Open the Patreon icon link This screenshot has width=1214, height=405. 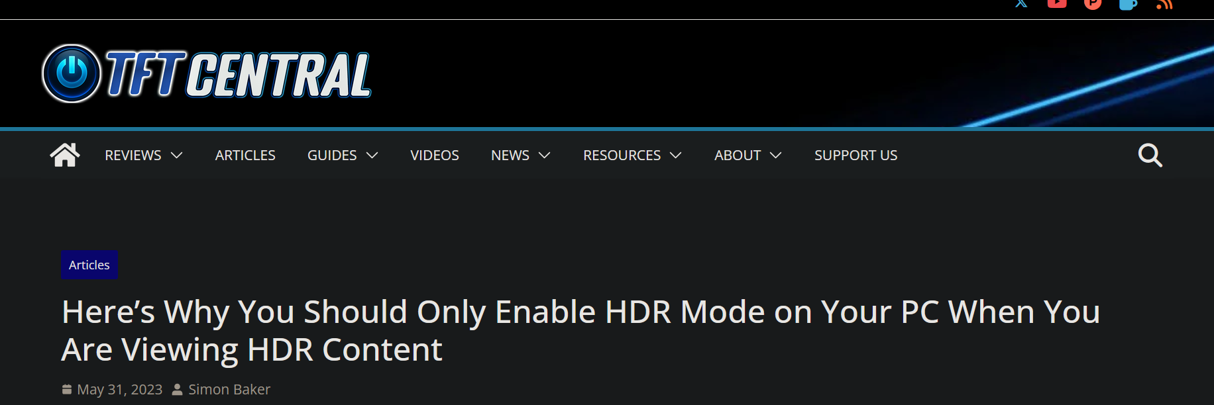click(x=1093, y=4)
